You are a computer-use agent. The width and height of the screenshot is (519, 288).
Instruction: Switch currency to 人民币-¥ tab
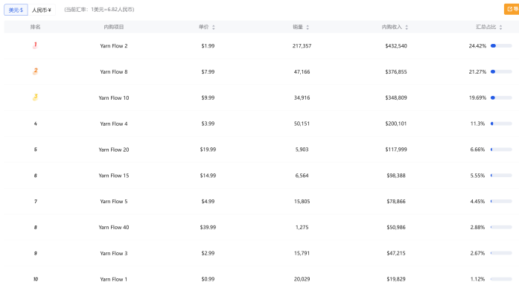pos(42,10)
